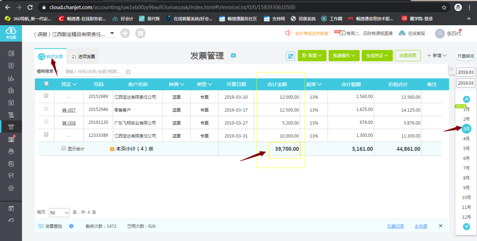This screenshot has width=477, height=241.
Task: Open voucher link 转-007
Action: pos(69,110)
